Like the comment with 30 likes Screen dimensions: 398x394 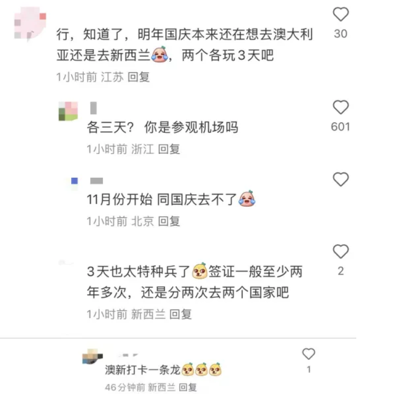(340, 14)
